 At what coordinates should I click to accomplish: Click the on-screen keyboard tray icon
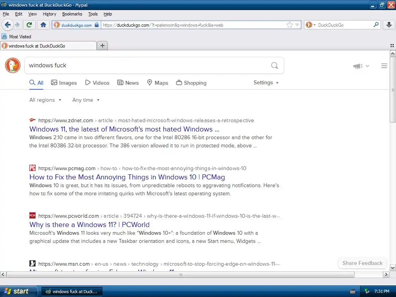pyautogui.click(x=353, y=292)
